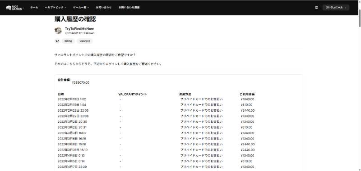
Task: Click ¥1340.00 in the 2月19日 1:02 row
Action: click(x=247, y=99)
